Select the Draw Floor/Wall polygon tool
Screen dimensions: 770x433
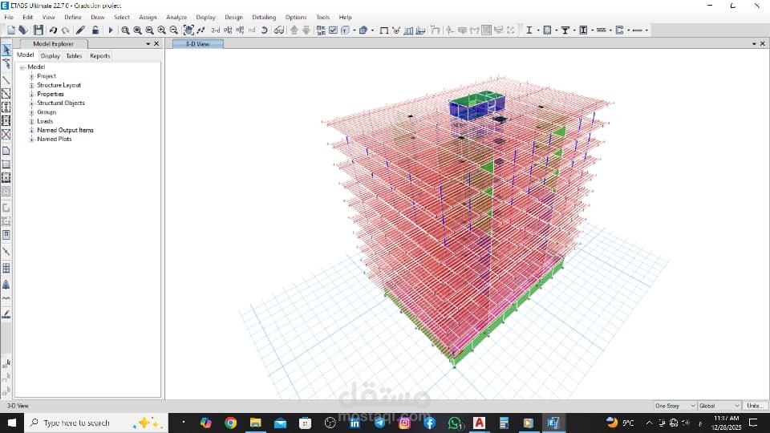pos(6,151)
